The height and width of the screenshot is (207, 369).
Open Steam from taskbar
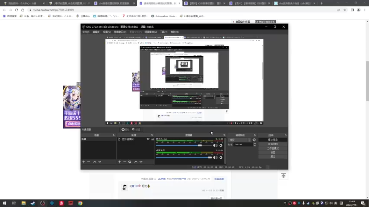point(33,203)
